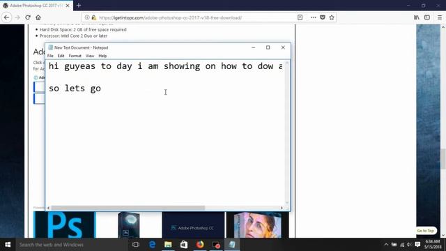446x251 pixels.
Task: Show hidden system tray icons
Action: (x=386, y=245)
